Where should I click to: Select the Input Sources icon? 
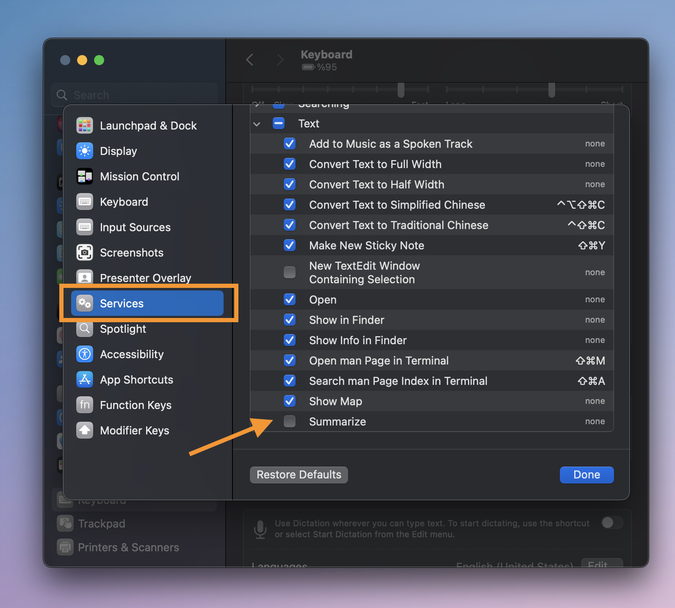85,227
